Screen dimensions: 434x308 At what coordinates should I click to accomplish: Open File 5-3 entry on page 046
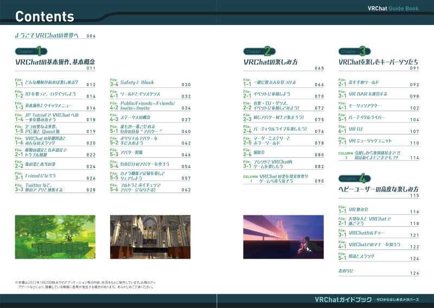[150, 152]
